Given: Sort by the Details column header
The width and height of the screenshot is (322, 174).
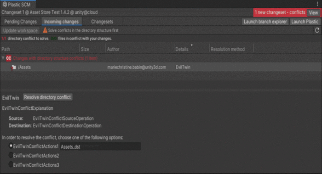Looking at the screenshot, I should pos(182,49).
